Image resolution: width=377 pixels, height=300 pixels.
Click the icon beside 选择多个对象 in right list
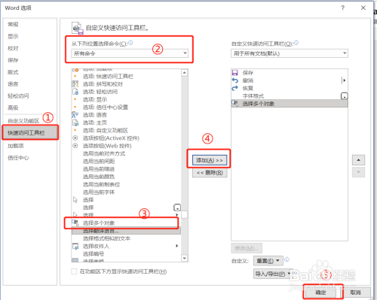pyautogui.click(x=235, y=103)
